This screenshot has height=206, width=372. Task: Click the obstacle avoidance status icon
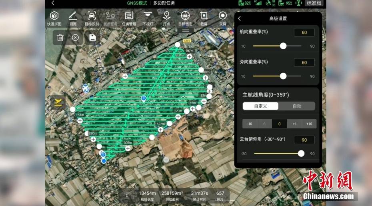click(298, 3)
